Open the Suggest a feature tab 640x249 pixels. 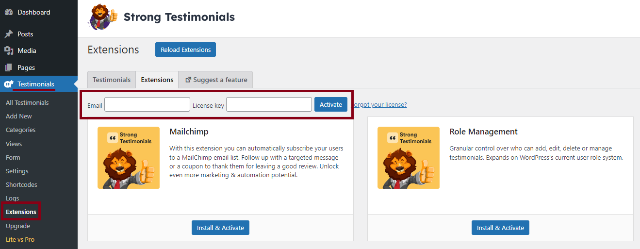click(216, 80)
